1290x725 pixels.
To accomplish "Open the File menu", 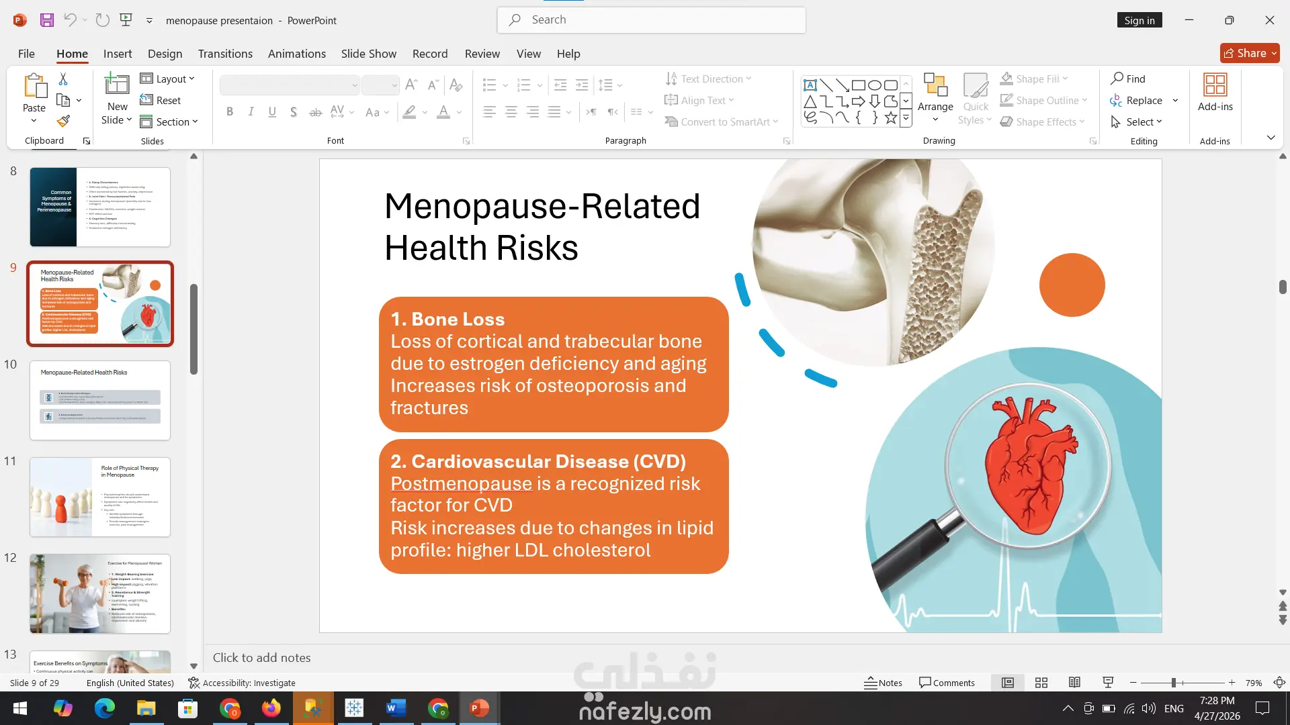I will coord(26,54).
